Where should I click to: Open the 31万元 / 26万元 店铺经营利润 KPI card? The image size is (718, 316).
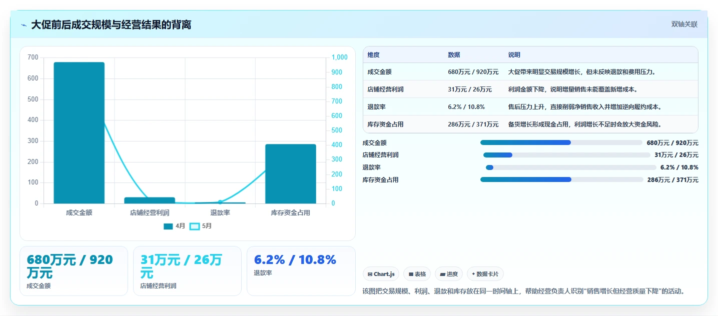tap(187, 271)
